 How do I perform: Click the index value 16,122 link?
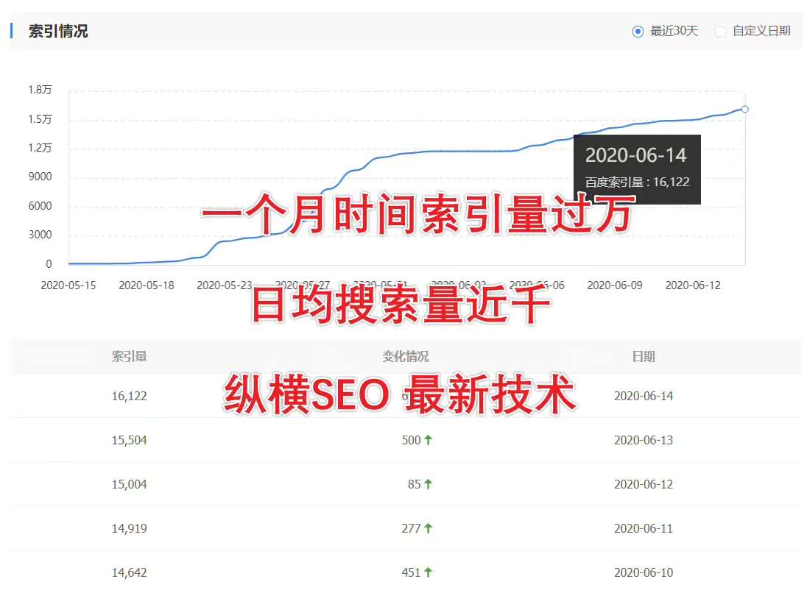(x=130, y=396)
